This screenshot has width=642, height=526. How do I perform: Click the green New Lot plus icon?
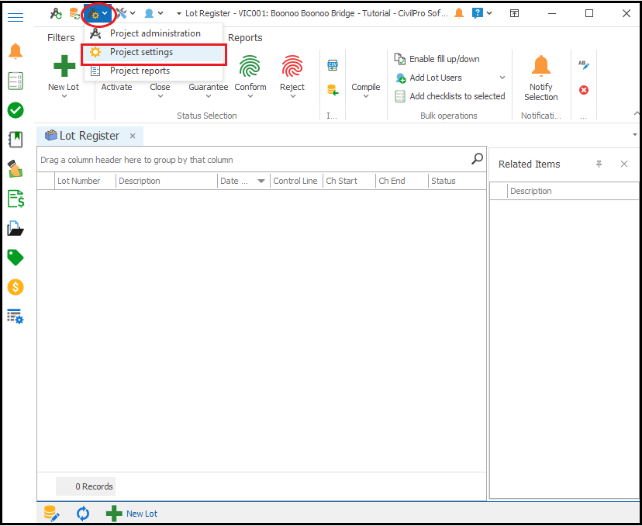(x=64, y=67)
